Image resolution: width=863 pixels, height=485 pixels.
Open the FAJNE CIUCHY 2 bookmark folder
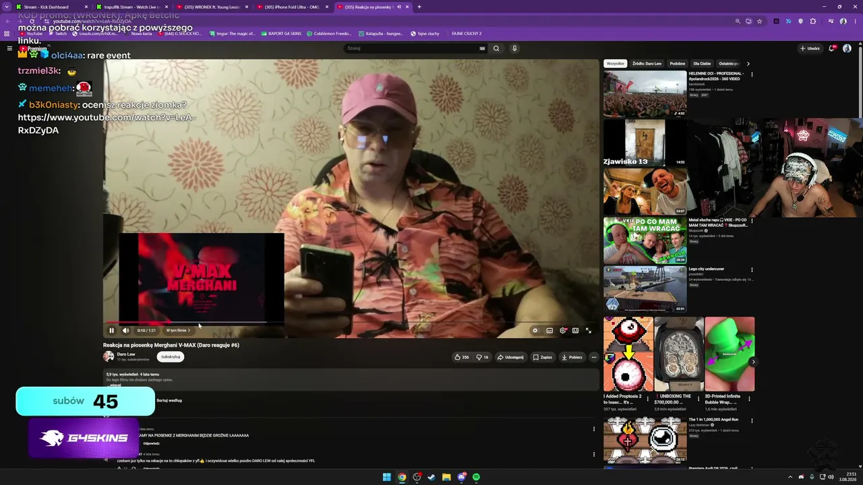pos(466,34)
